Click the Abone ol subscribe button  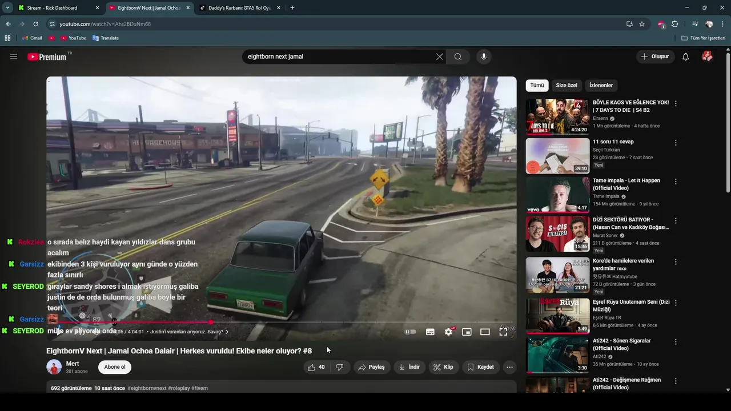coord(115,367)
